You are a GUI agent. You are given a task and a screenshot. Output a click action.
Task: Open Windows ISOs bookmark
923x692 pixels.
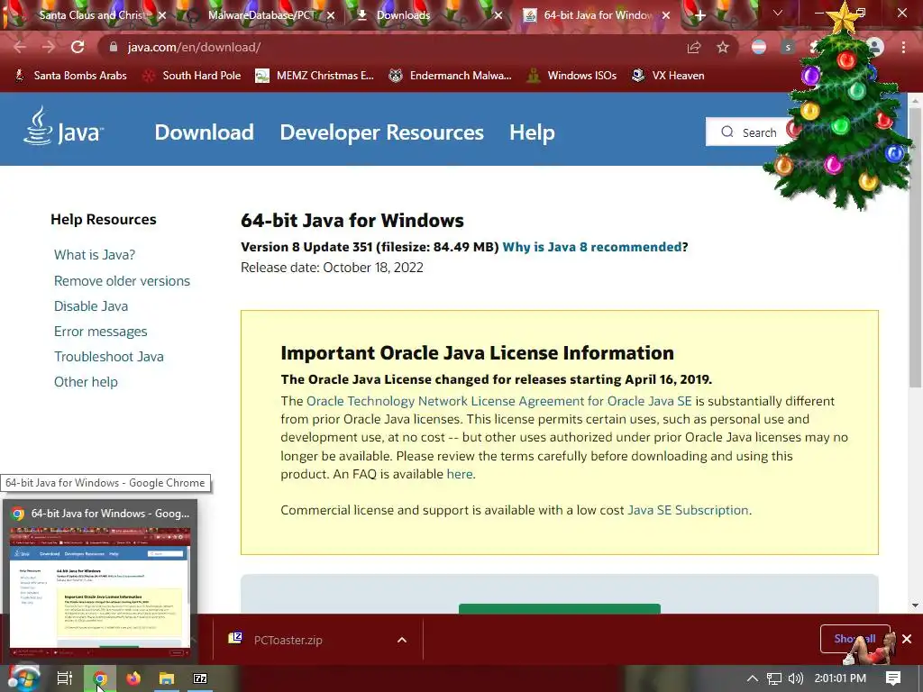point(571,76)
